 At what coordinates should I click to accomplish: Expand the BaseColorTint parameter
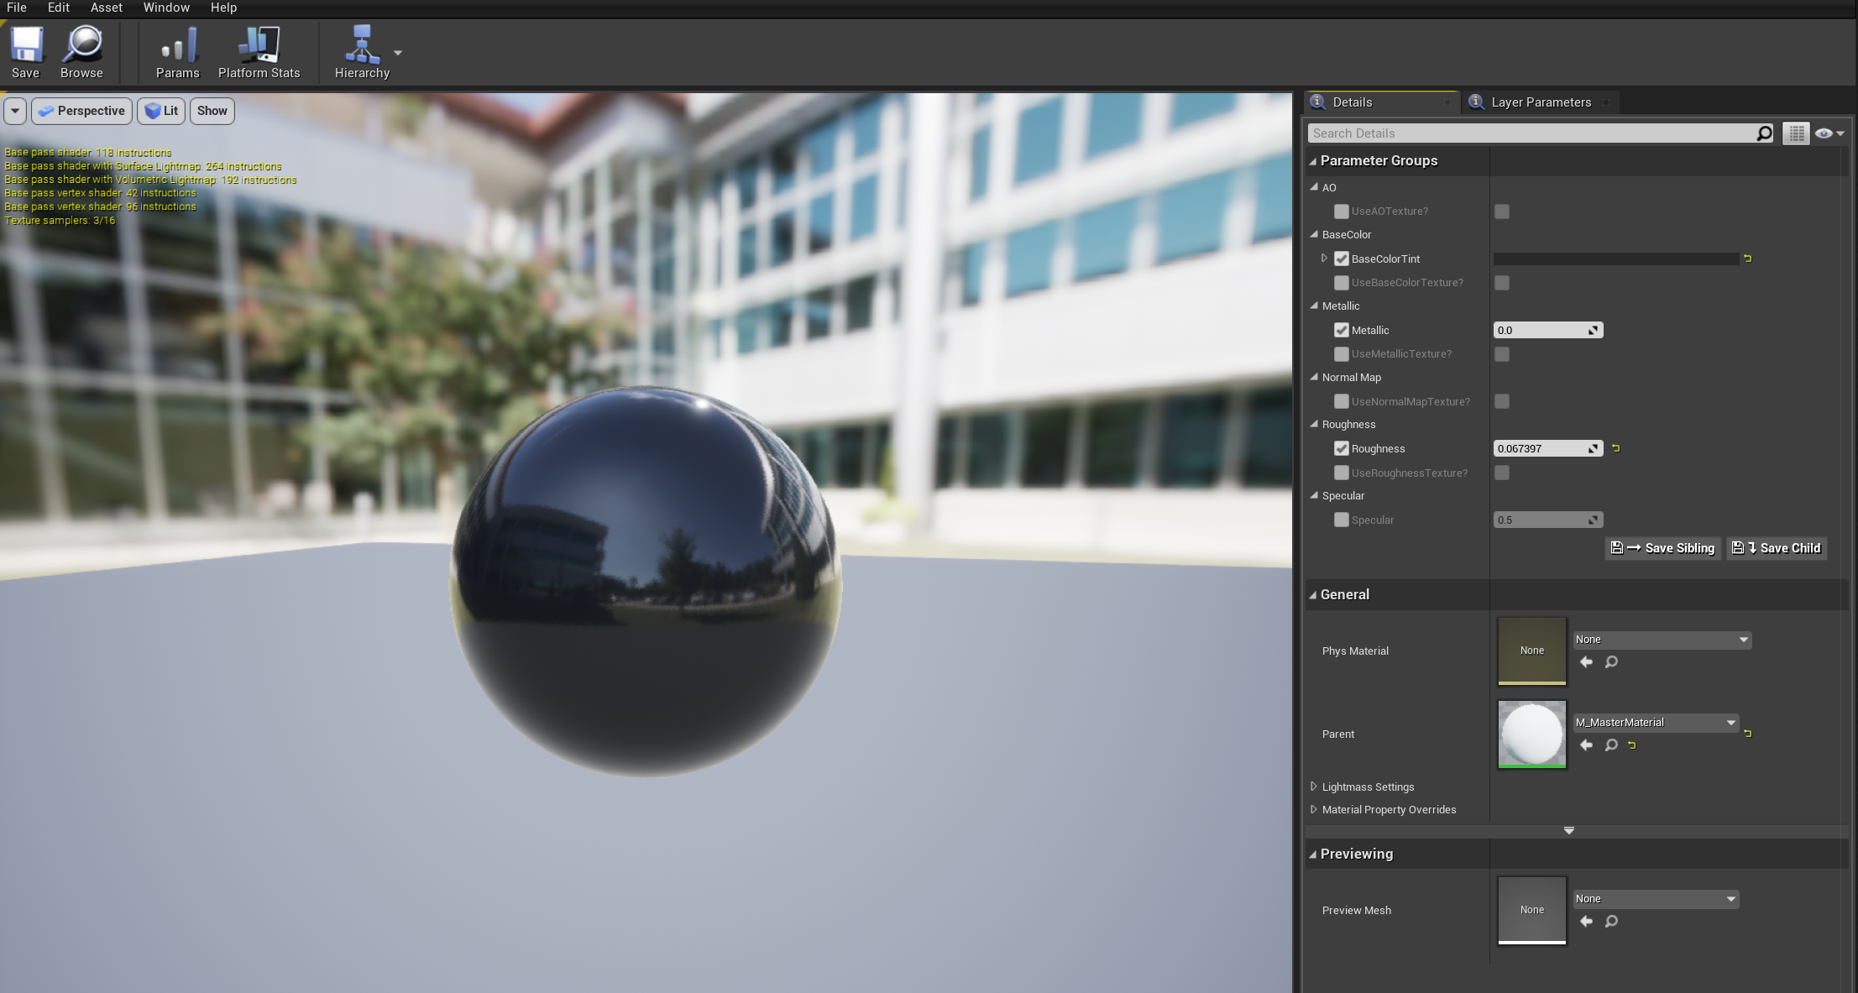coord(1324,259)
